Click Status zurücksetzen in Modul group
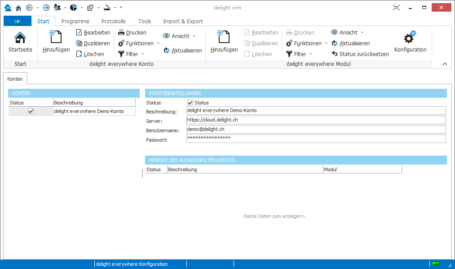The width and height of the screenshot is (455, 269). coord(360,54)
